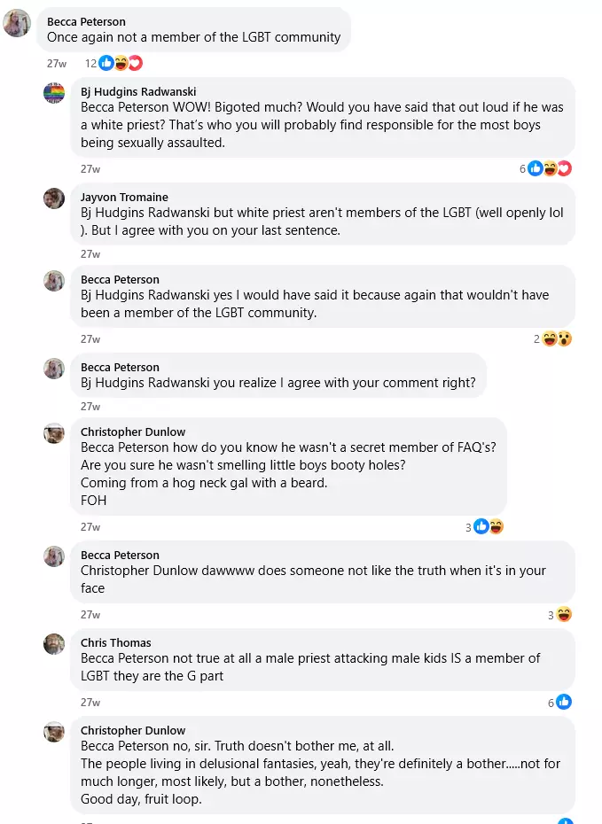Open Bj Hudgins Radwanski's rainbow profile picture
The width and height of the screenshot is (602, 824).
click(54, 94)
